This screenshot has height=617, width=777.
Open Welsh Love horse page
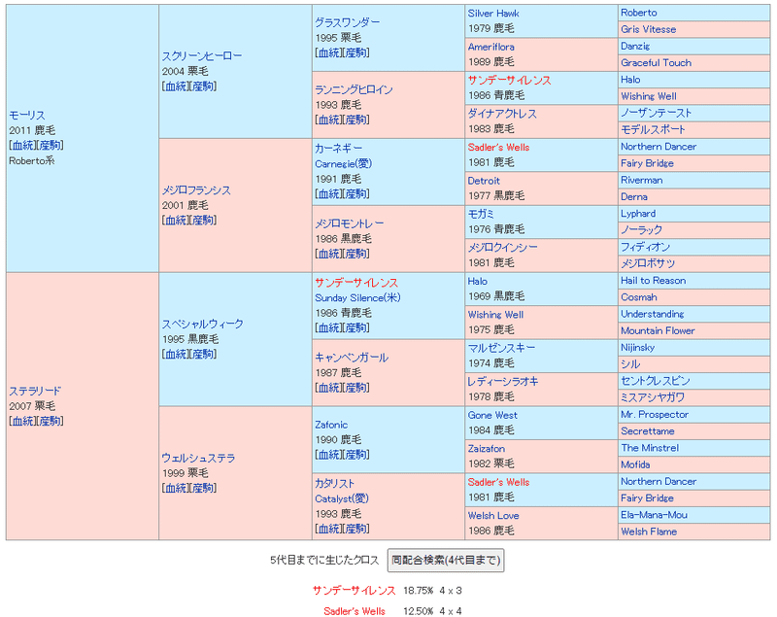point(493,515)
